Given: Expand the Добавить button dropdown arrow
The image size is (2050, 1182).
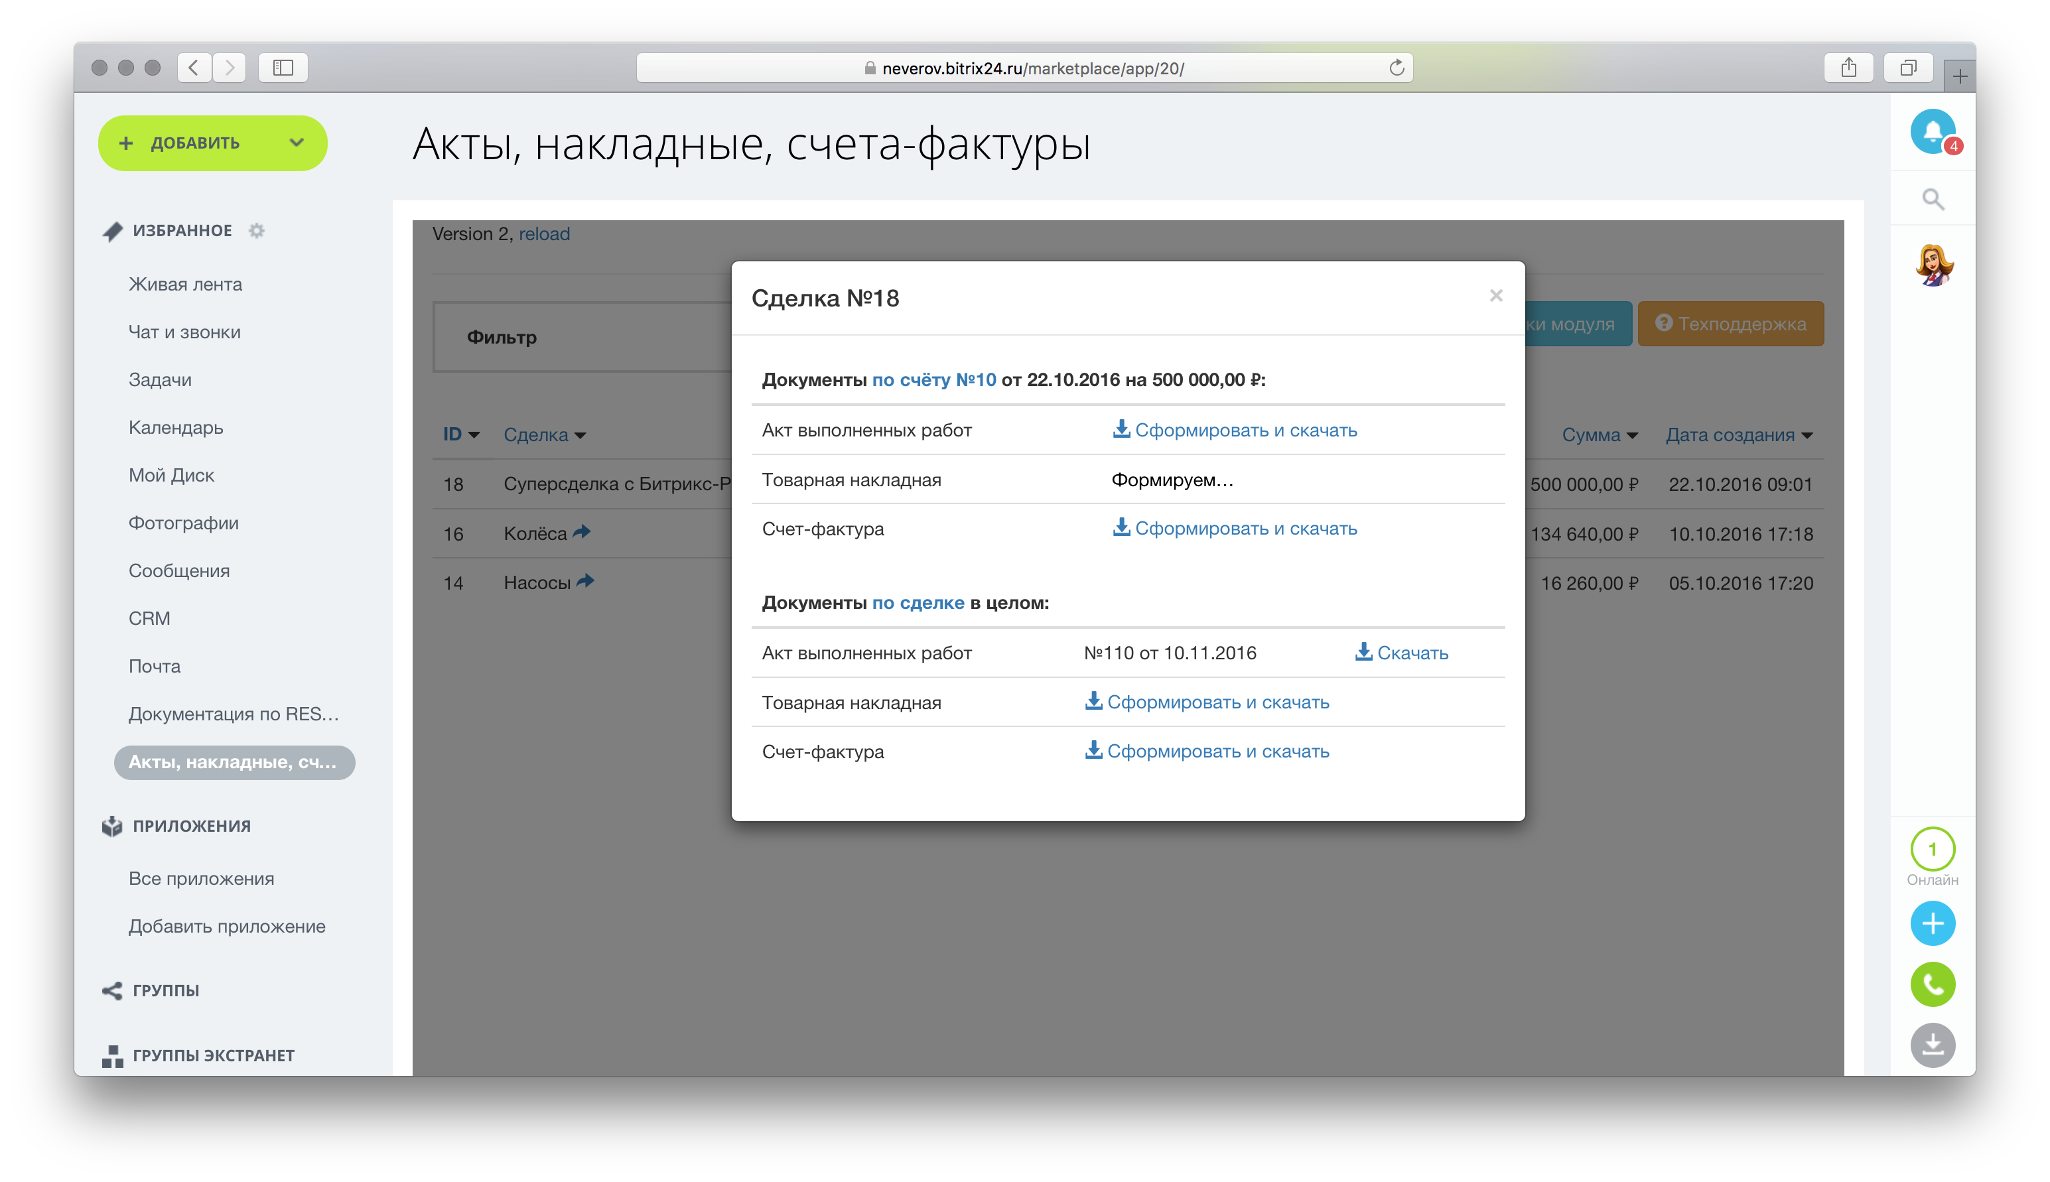Looking at the screenshot, I should point(297,143).
